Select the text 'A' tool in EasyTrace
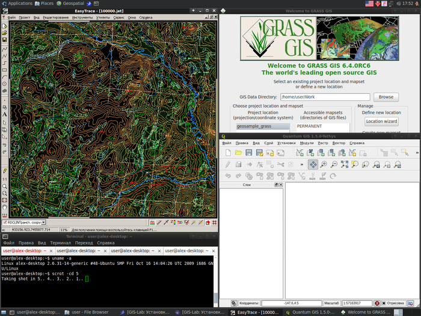 [x=5, y=114]
